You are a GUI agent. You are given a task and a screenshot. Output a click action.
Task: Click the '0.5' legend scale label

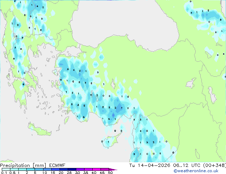(x=12, y=173)
